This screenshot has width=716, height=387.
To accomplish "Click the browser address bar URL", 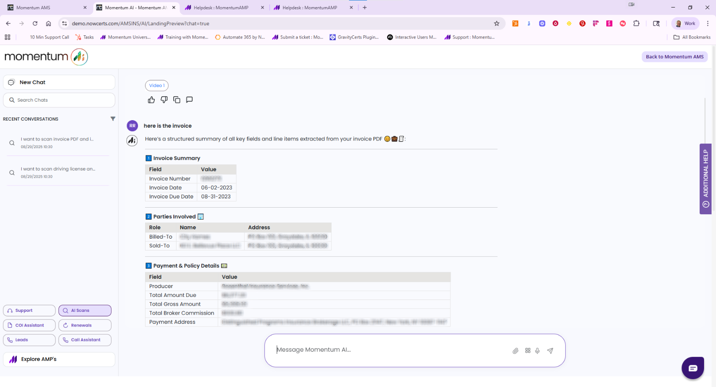I will (x=141, y=23).
